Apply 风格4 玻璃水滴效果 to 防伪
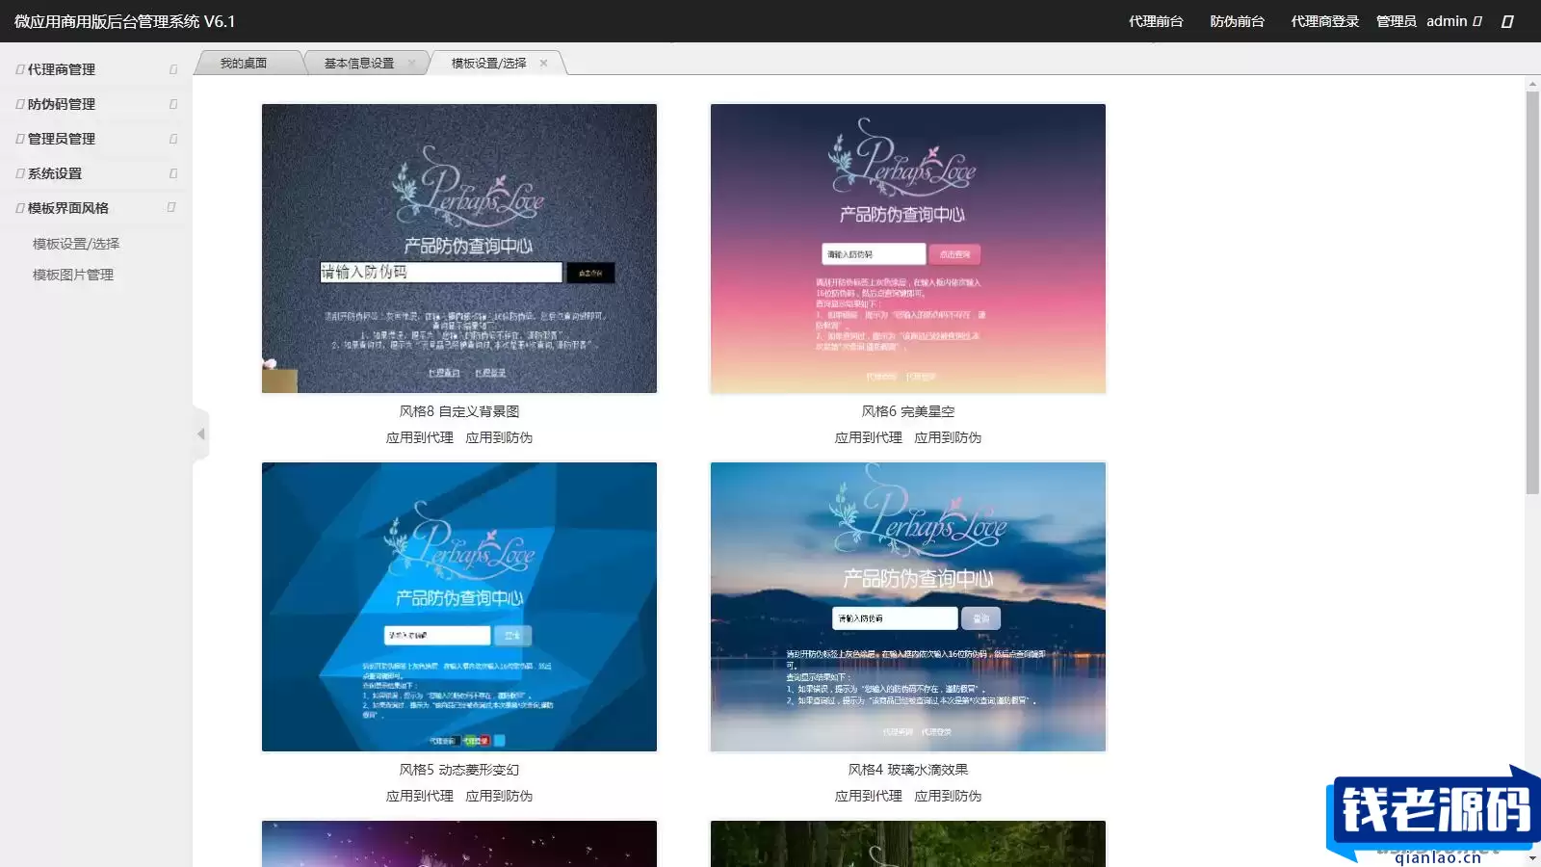The image size is (1541, 867). click(948, 796)
